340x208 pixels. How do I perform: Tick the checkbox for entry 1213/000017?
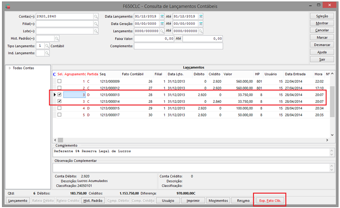coord(60,115)
